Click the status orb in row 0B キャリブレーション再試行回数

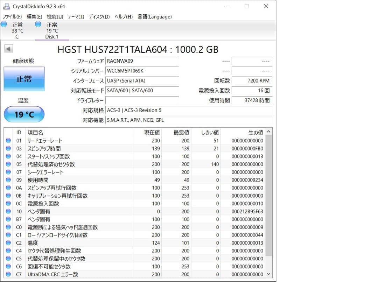click(x=8, y=196)
